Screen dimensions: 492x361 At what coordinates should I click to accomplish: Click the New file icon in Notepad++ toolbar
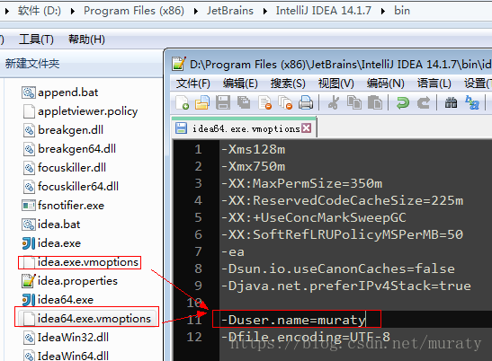(183, 102)
